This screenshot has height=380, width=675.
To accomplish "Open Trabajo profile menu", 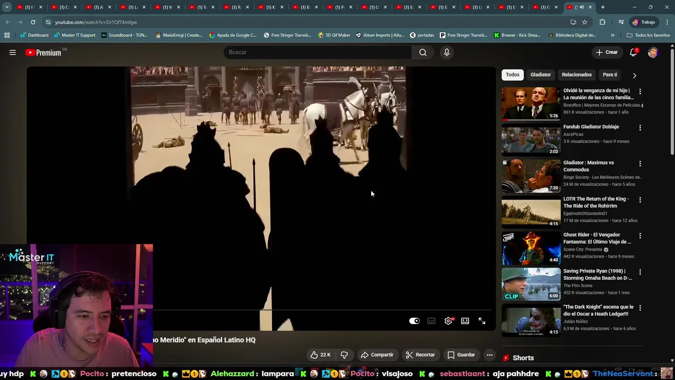I will [x=643, y=22].
